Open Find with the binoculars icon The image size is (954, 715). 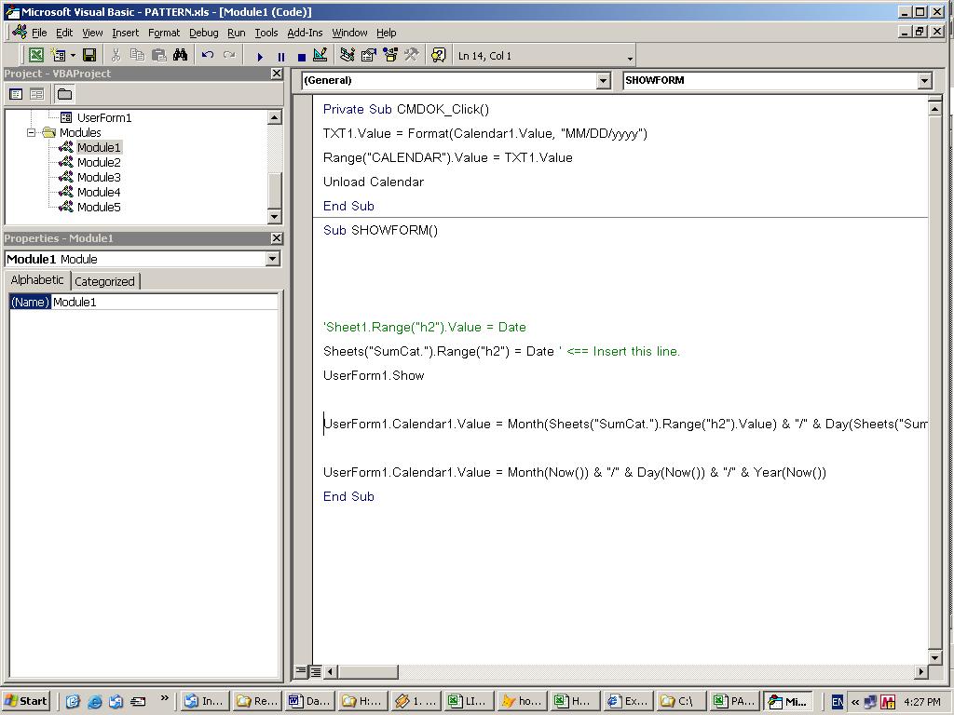tap(180, 56)
